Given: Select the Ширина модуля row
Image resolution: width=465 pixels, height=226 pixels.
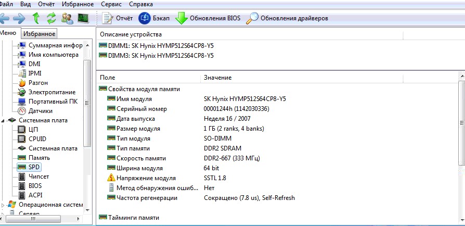Looking at the screenshot, I should tap(163, 168).
